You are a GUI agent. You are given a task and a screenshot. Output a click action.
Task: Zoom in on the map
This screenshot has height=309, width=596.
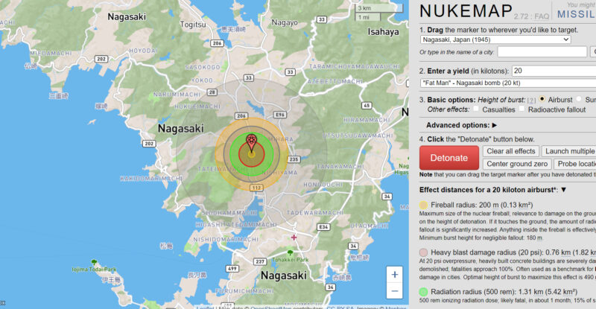395,274
